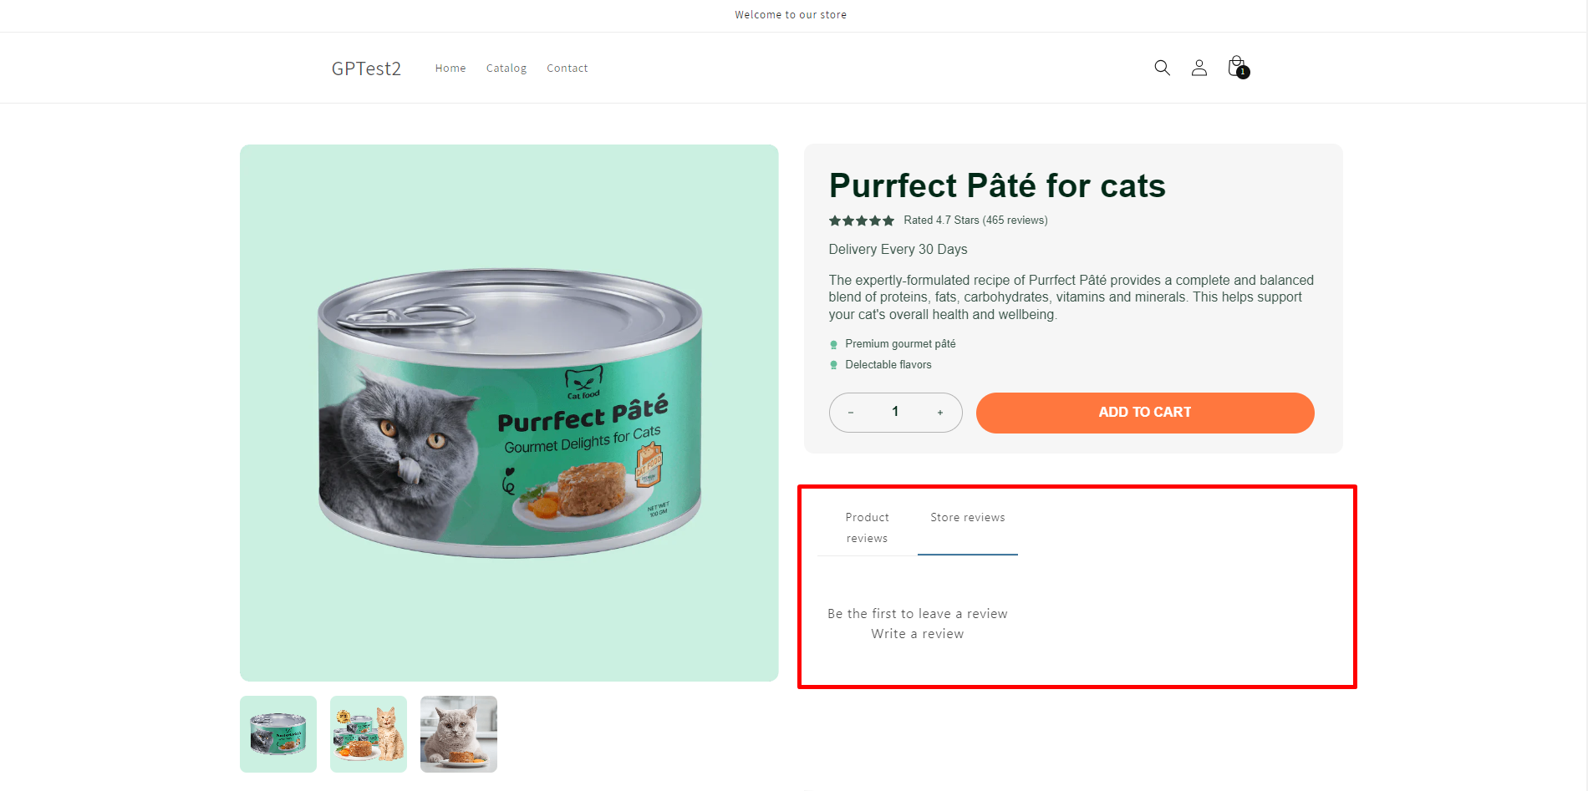
Task: Select the orange cat with cans thumbnail
Action: pos(369,734)
